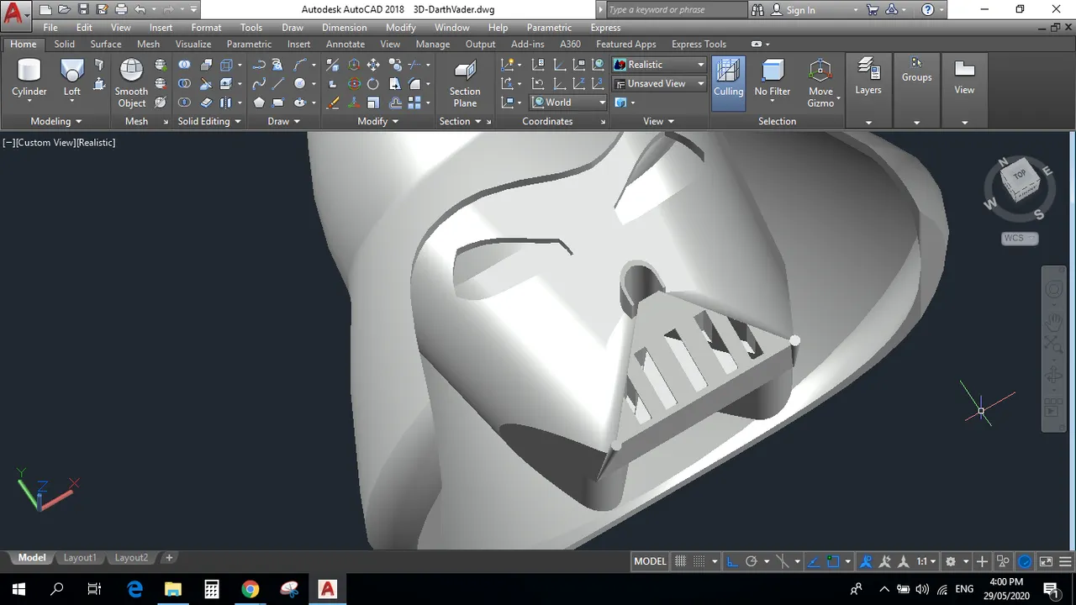The height and width of the screenshot is (605, 1076).
Task: Select the Cylinder modeling tool
Action: pyautogui.click(x=29, y=79)
